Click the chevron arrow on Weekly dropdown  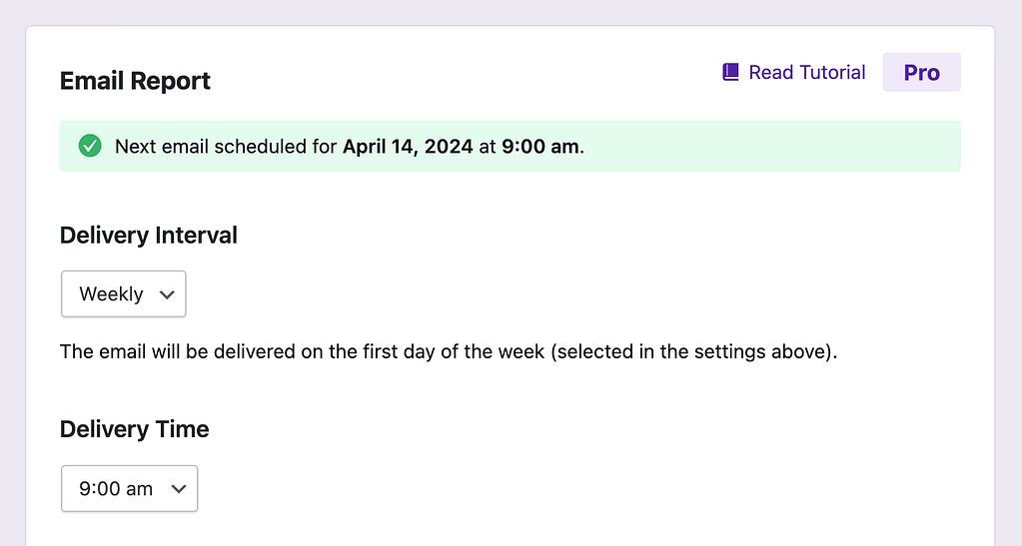tap(167, 294)
